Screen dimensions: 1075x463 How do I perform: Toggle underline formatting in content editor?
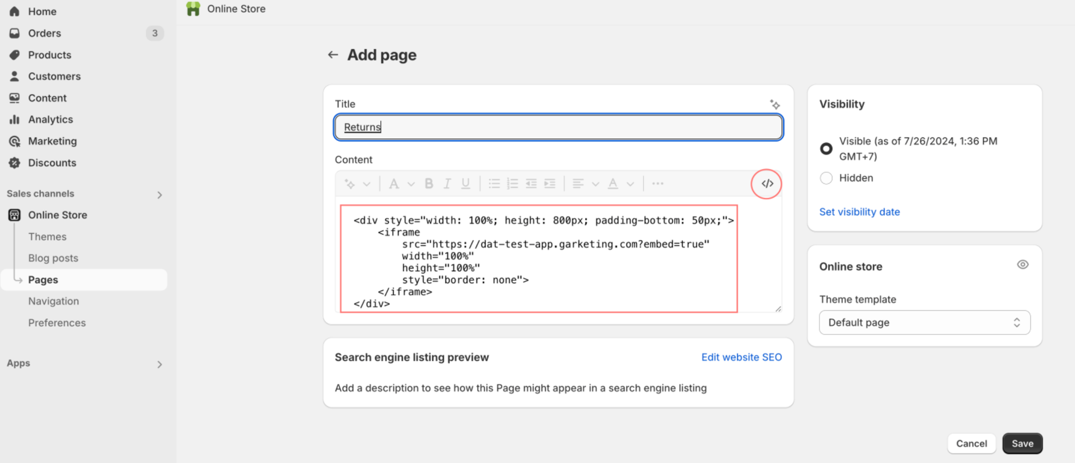tap(465, 184)
